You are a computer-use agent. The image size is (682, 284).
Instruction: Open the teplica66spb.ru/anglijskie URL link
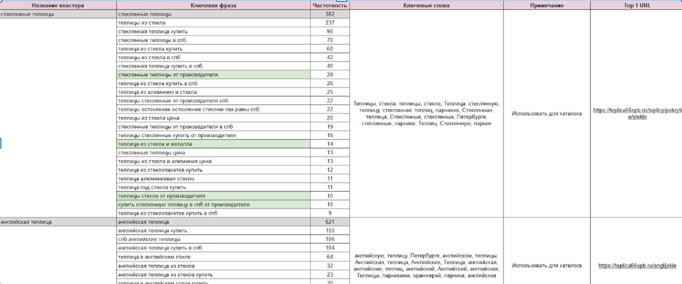pos(637,265)
